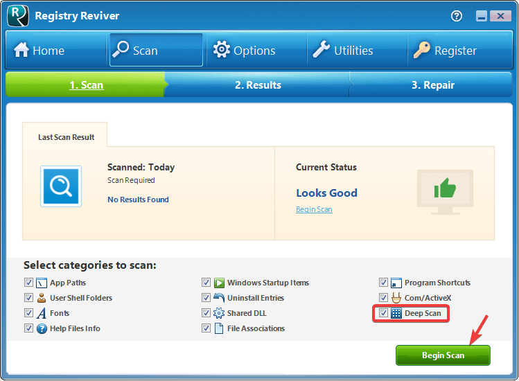
Task: Uncheck the Uninstall Entries checkbox
Action: pyautogui.click(x=206, y=298)
